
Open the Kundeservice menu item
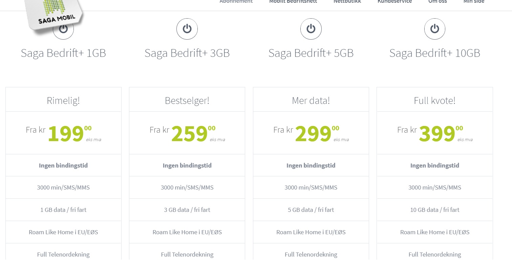point(394,2)
